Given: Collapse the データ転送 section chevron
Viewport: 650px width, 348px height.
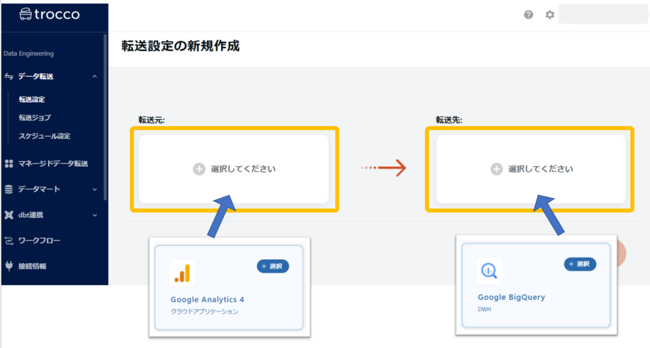Looking at the screenshot, I should (x=95, y=77).
